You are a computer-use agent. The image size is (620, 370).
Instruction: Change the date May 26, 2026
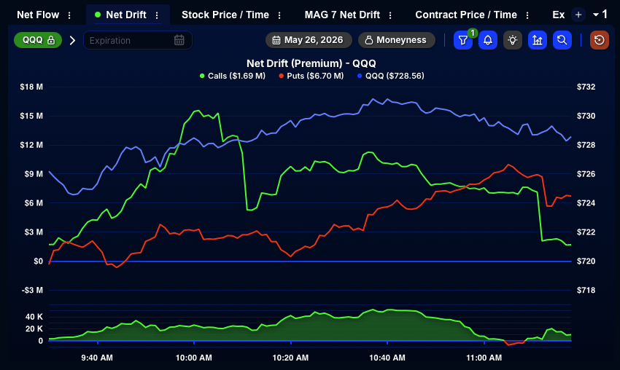(309, 40)
